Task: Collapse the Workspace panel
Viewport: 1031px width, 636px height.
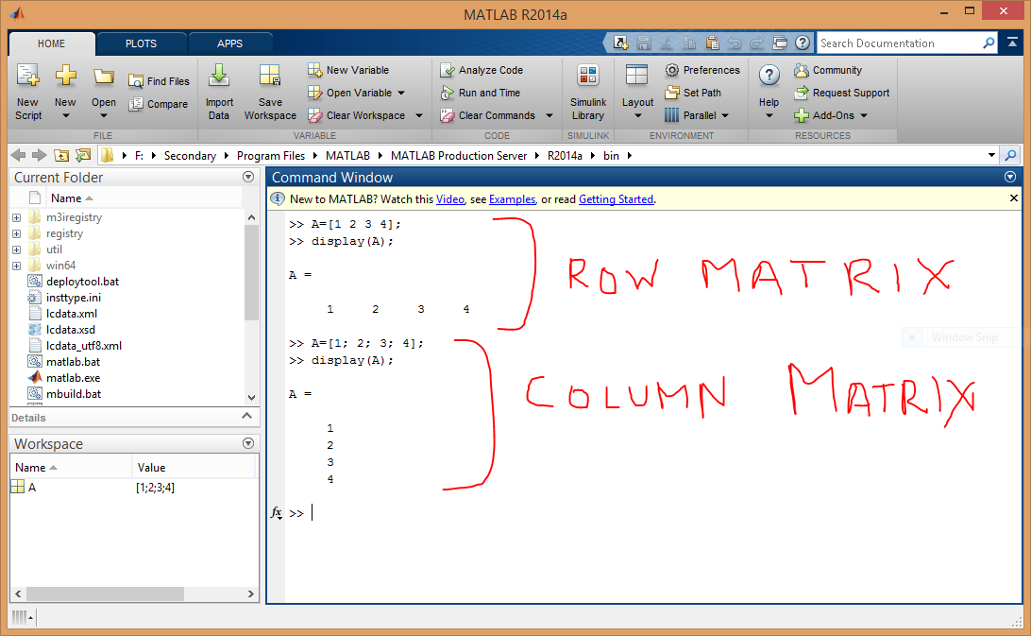Action: (x=247, y=442)
